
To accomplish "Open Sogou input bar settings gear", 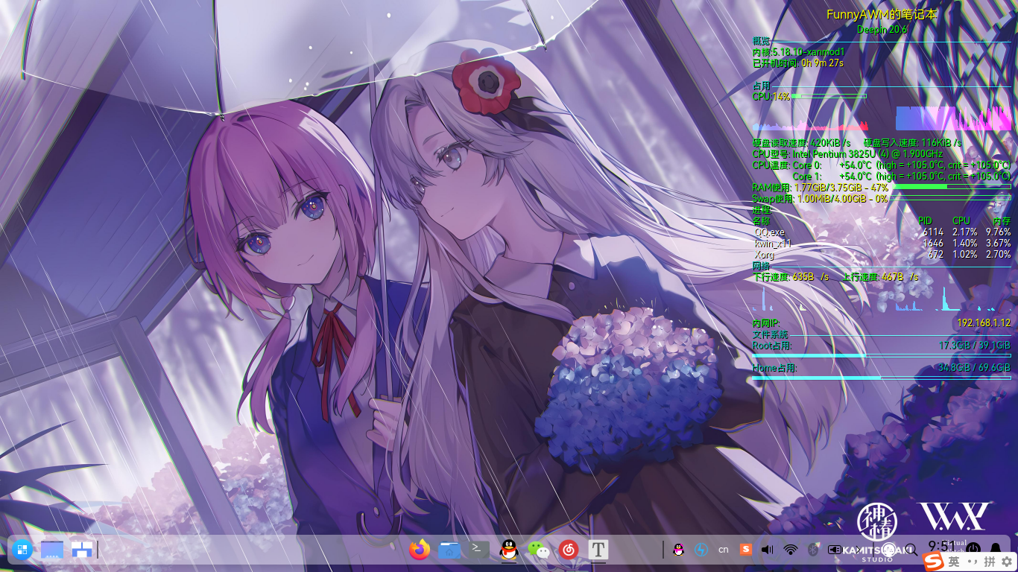I will click(x=1007, y=561).
